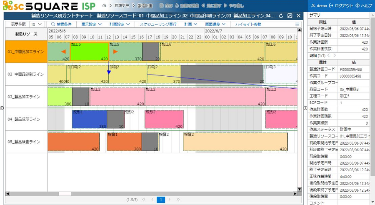The image size is (375, 205).
Task: Click the horizontal scrollbar thumb below chart
Action: coord(65,193)
